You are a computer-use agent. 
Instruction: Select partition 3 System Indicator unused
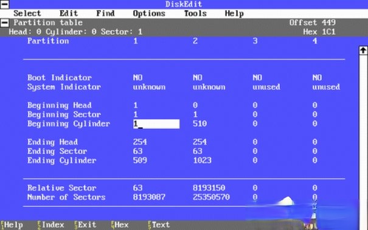(x=266, y=87)
